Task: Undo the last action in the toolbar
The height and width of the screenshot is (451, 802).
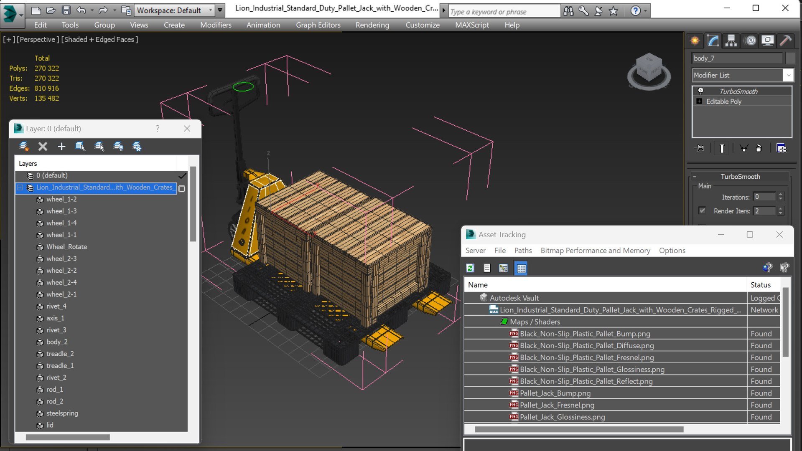Action: 81,10
